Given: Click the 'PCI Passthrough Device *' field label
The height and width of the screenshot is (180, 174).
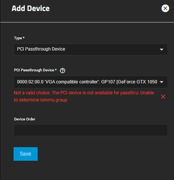Looking at the screenshot, I should (x=35, y=70).
